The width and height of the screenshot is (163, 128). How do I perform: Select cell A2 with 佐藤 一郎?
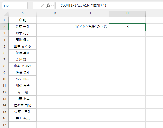point(23,27)
